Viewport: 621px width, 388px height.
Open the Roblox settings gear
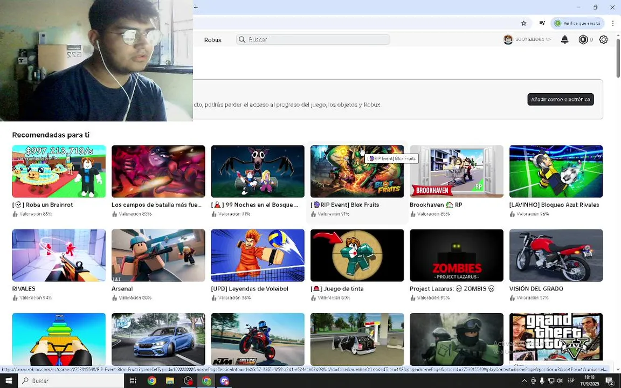click(x=603, y=39)
